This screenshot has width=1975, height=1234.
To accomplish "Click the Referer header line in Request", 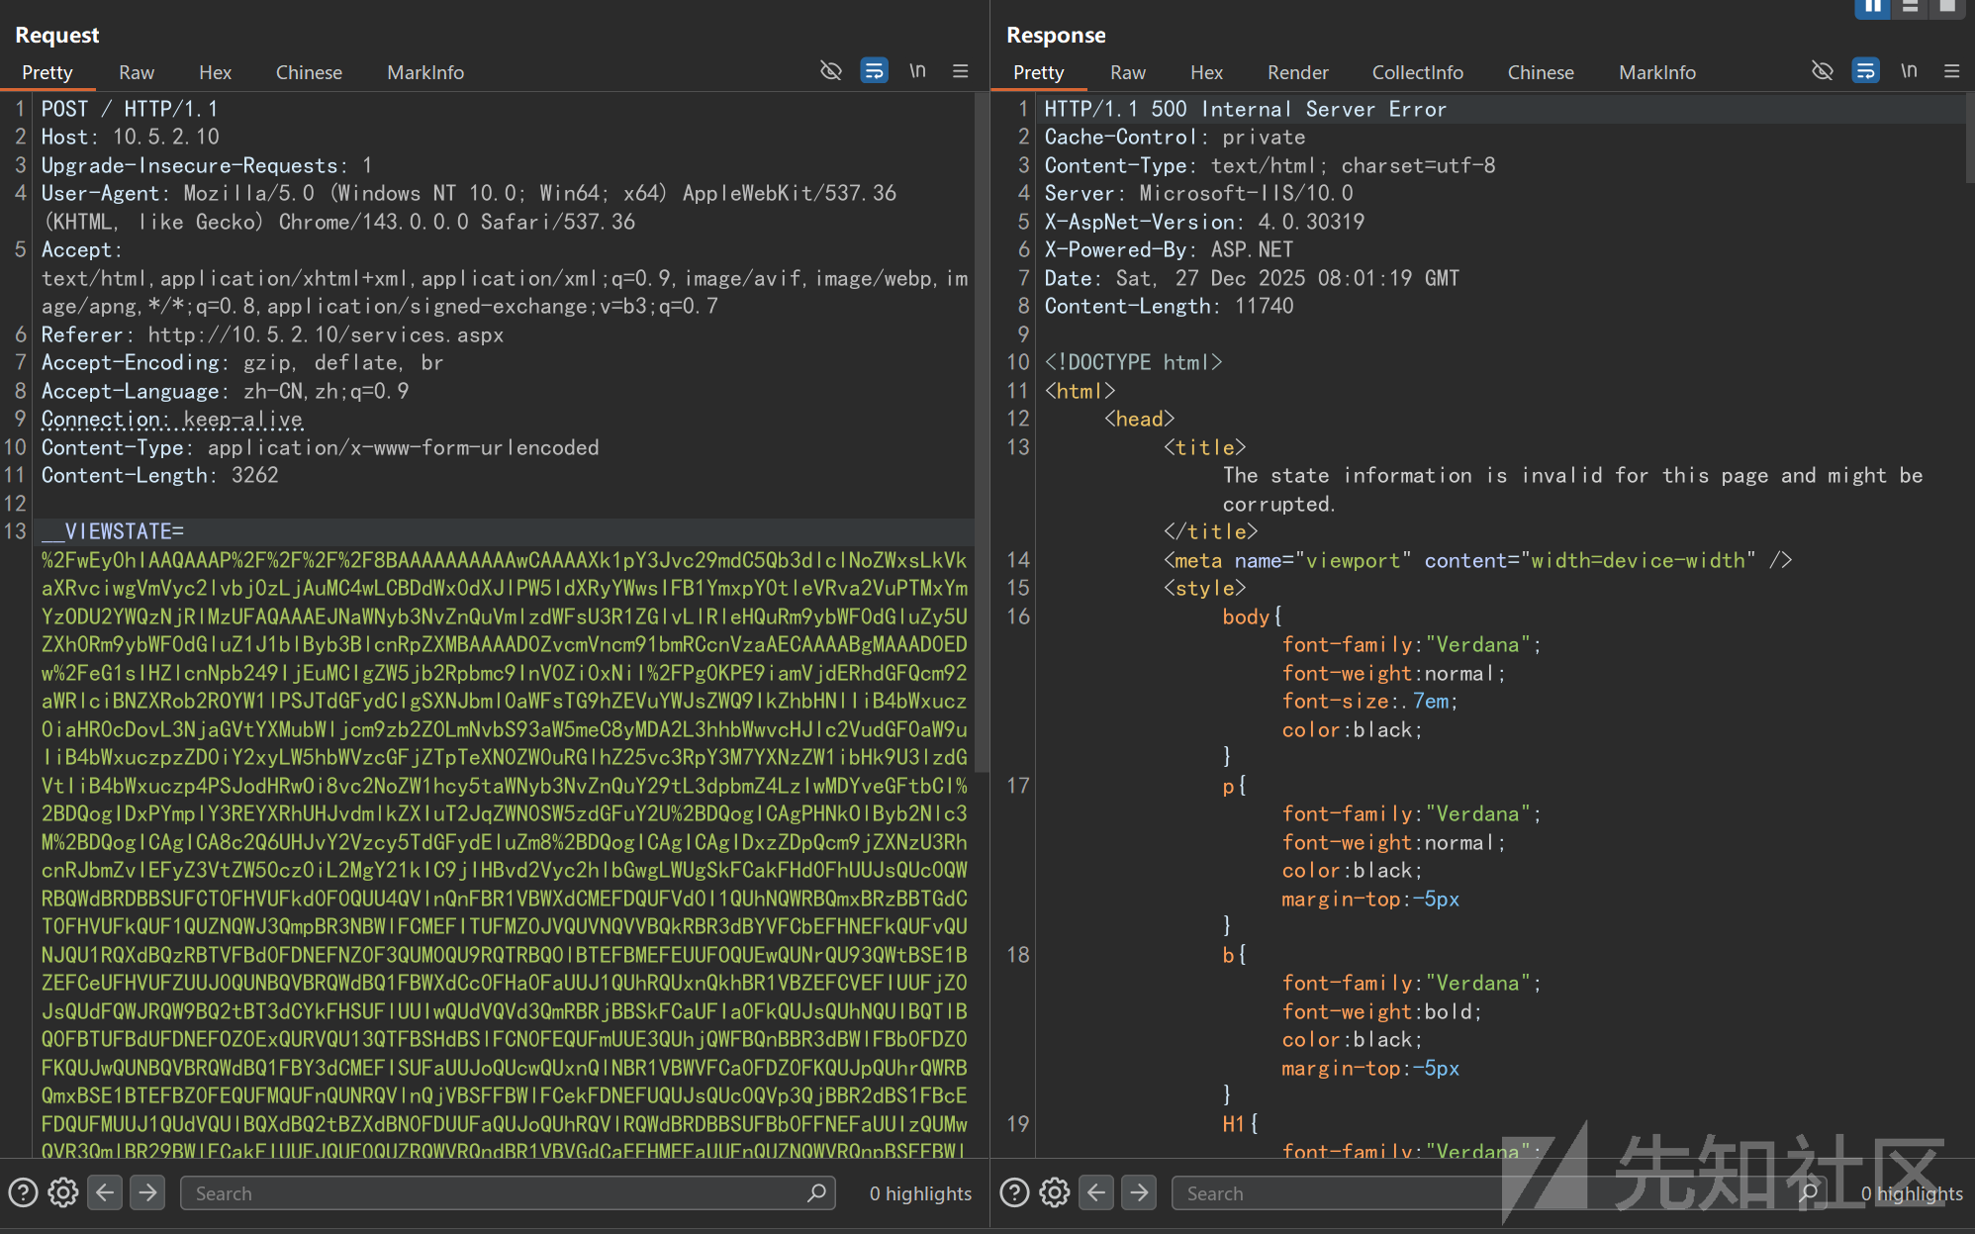I will click(272, 334).
